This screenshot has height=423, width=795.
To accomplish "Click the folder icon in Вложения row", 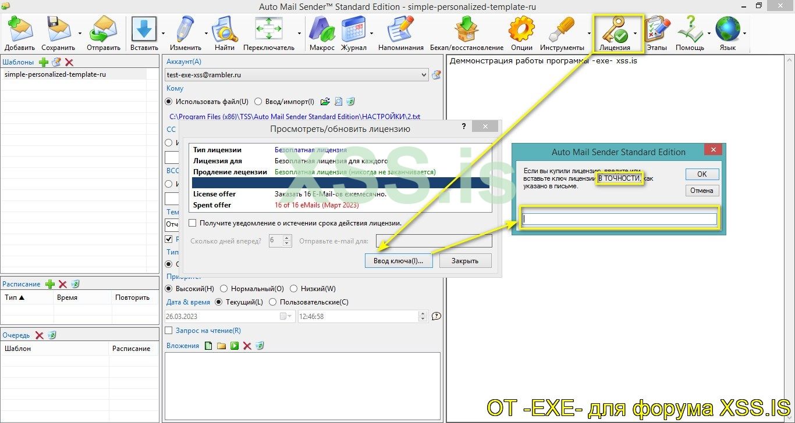I will (x=221, y=346).
